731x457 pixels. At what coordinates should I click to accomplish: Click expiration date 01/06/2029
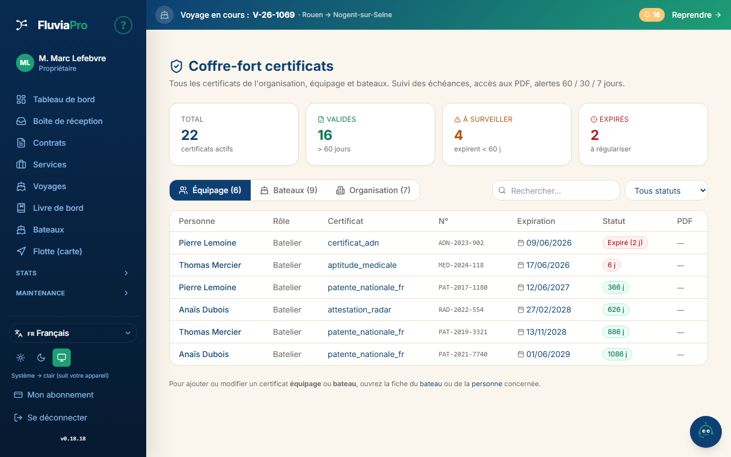pyautogui.click(x=548, y=354)
